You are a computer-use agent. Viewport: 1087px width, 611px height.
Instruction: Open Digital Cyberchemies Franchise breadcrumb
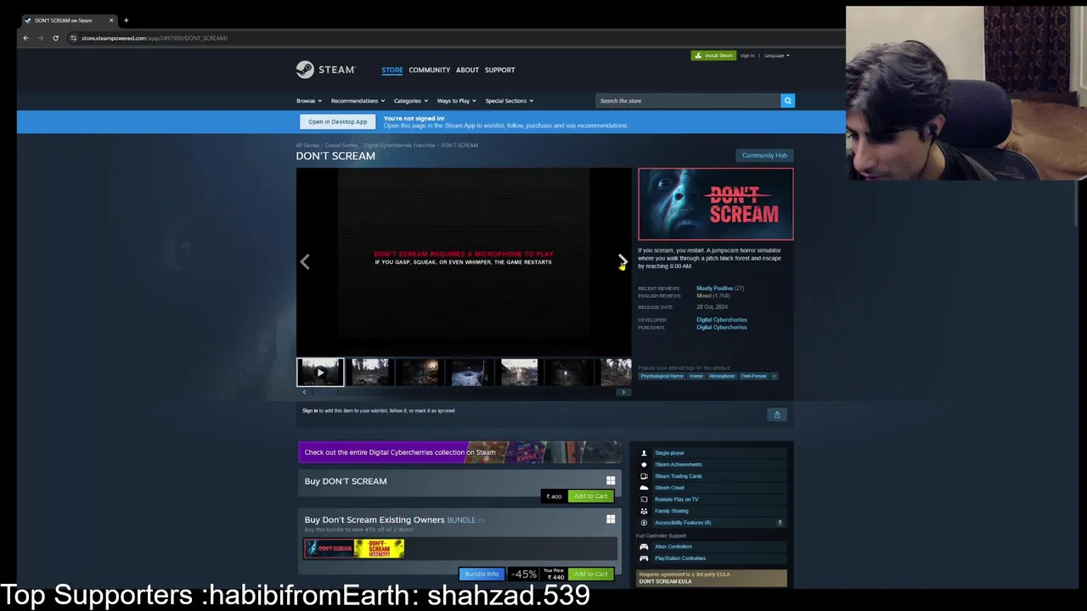(x=399, y=145)
